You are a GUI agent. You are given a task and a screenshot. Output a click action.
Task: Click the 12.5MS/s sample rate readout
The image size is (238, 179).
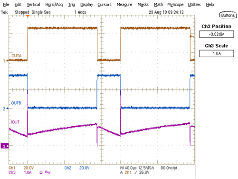[146, 168]
